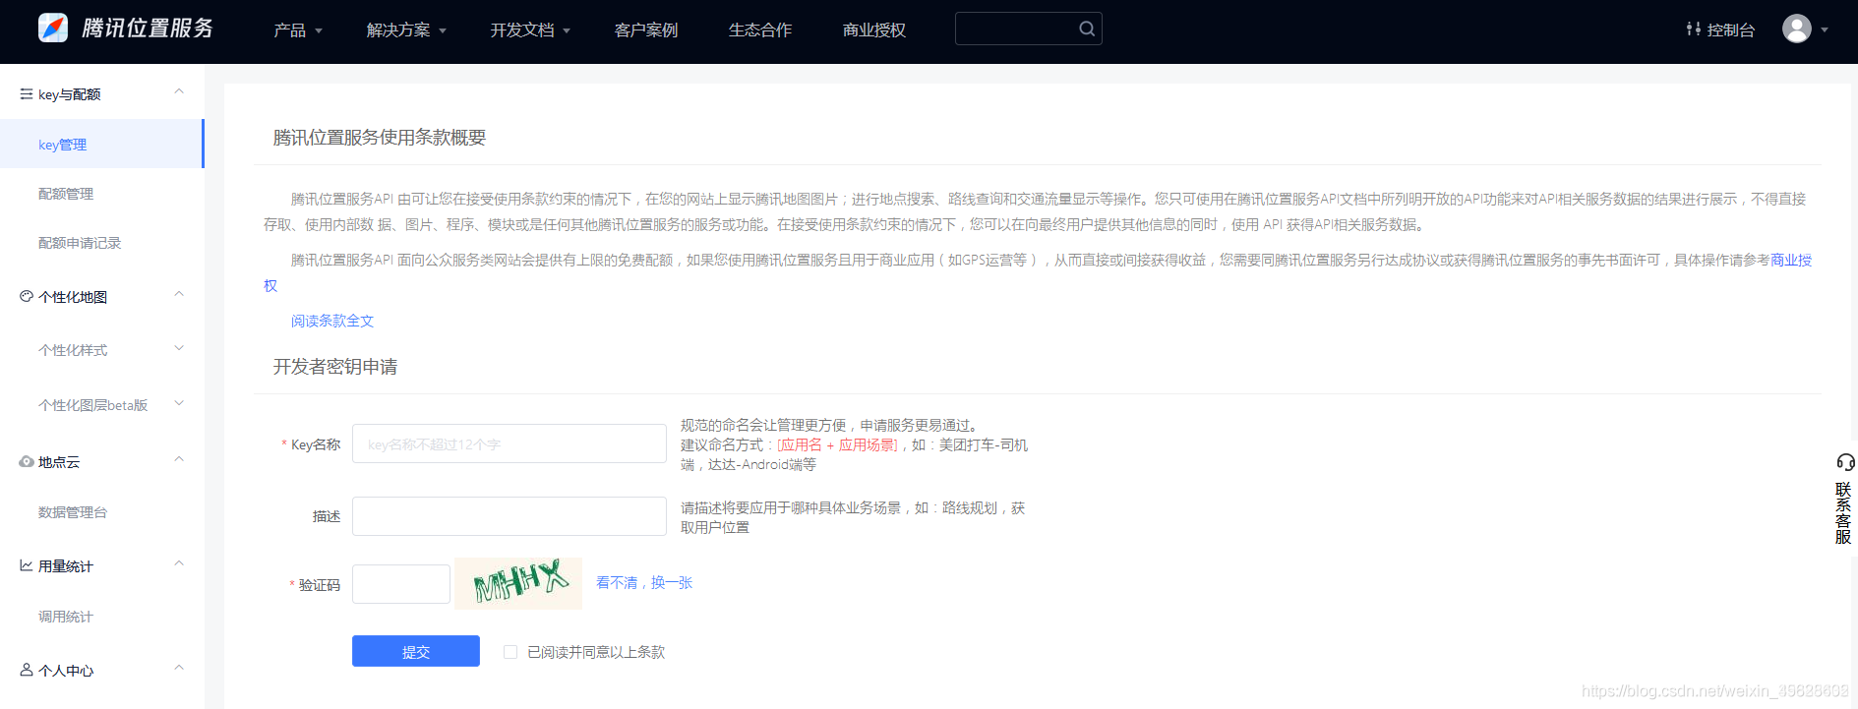This screenshot has width=1858, height=709.
Task: Open 阅读条款全文 link
Action: [332, 321]
